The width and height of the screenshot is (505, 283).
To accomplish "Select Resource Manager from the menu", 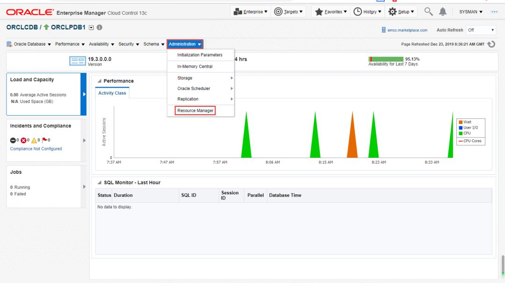I will pyautogui.click(x=195, y=110).
